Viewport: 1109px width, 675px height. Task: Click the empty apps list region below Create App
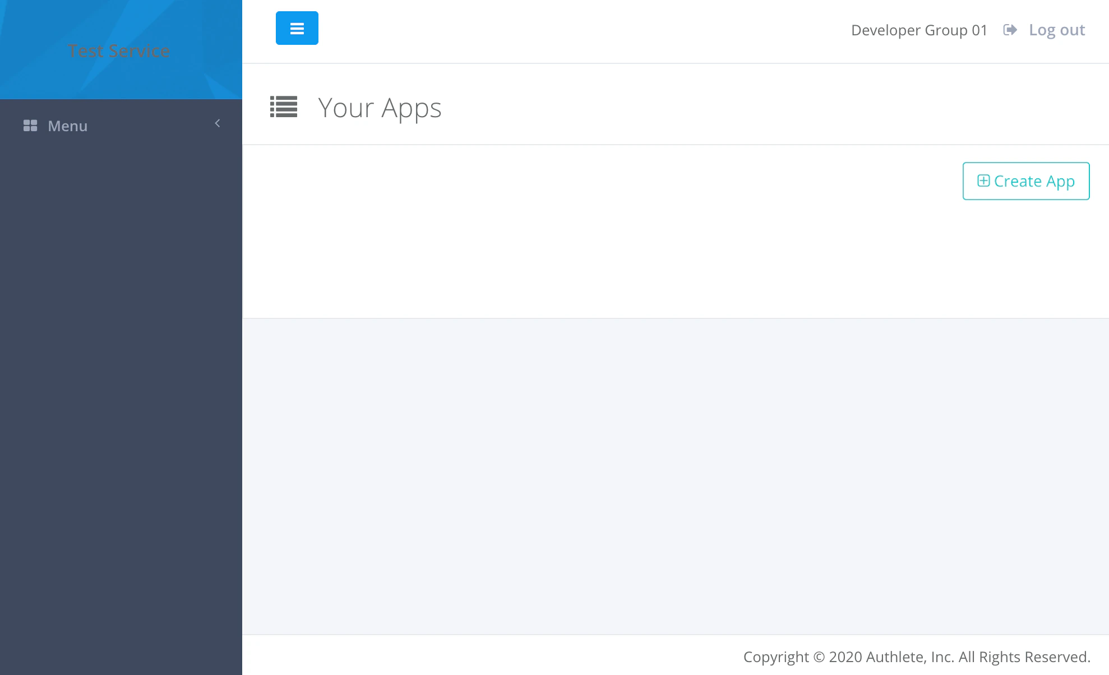coord(673,258)
